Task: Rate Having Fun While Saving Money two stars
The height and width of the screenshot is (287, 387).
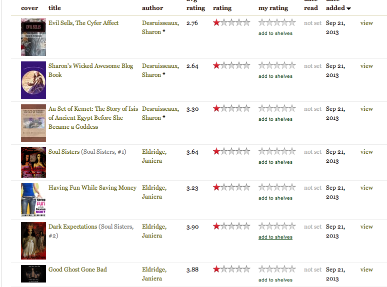Action: [269, 187]
